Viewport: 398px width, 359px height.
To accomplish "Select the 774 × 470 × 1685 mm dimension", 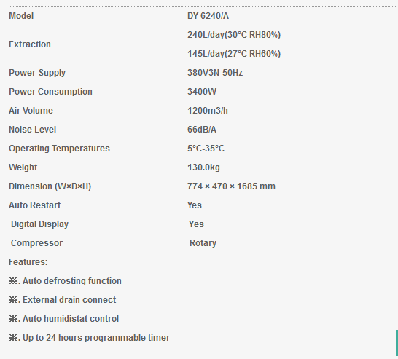I will click(x=231, y=186).
